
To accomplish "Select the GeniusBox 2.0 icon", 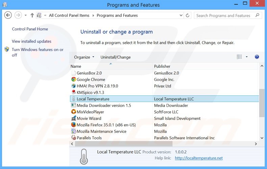I will pyautogui.click(x=74, y=73).
